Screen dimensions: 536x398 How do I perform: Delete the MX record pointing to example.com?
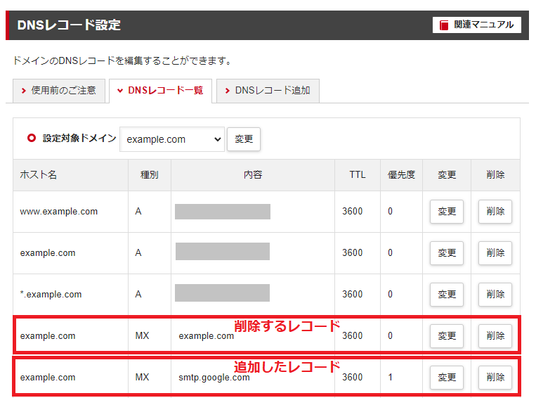pos(495,336)
